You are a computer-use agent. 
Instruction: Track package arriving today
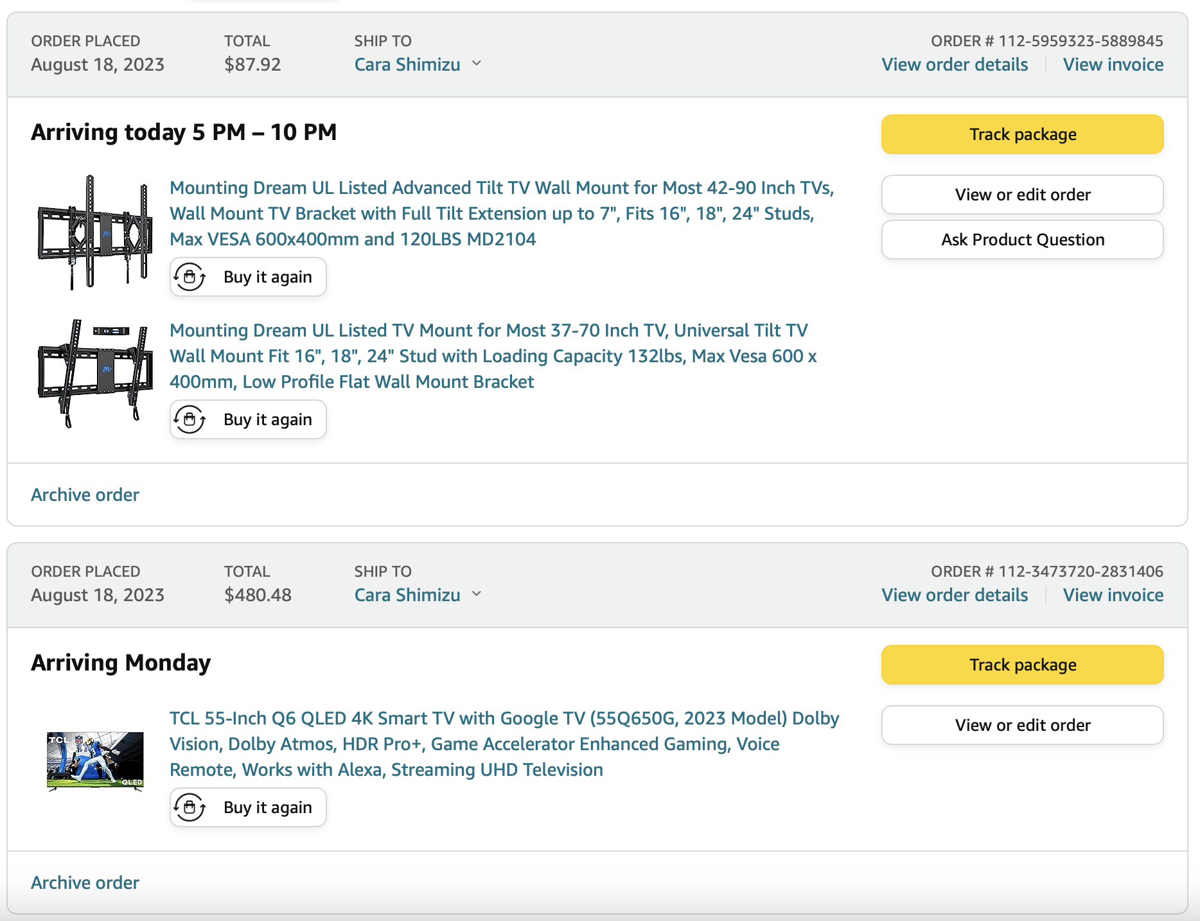point(1022,134)
